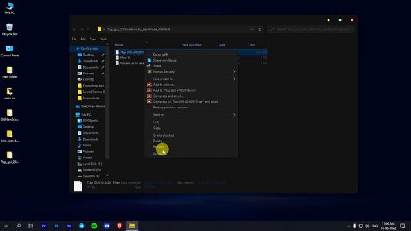Launch Premiere Pro from the taskbar
Image resolution: width=411 pixels, height=231 pixels.
[44, 226]
